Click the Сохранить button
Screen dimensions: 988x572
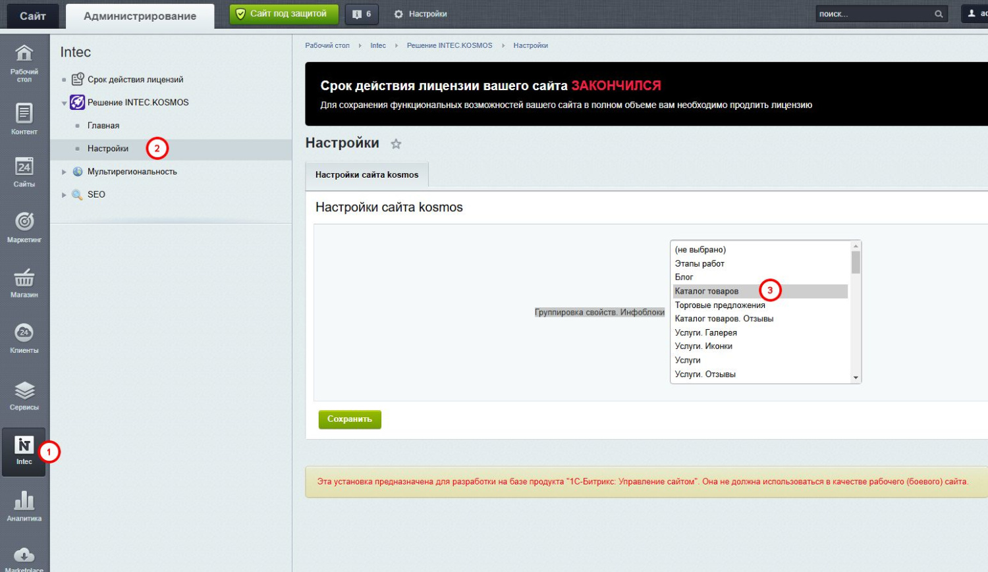350,419
